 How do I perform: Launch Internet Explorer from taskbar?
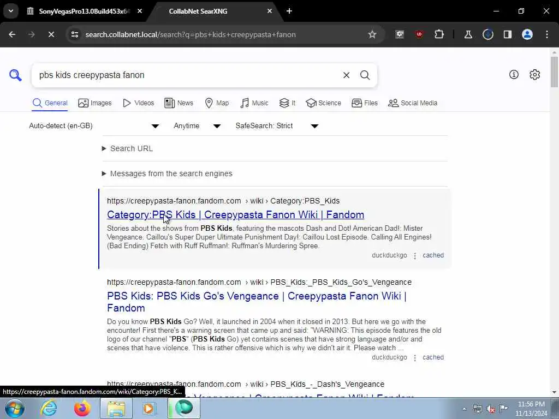pos(49,408)
